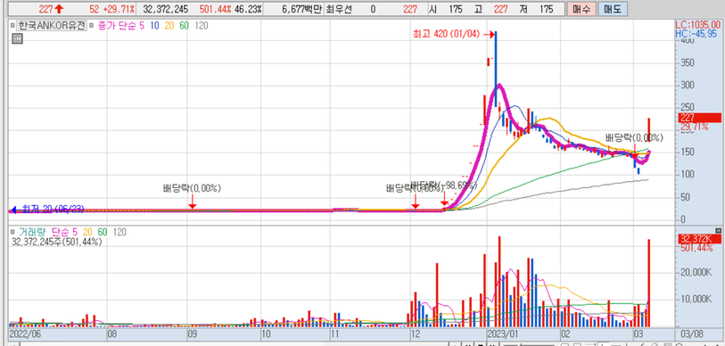Click the 배당락(0,00%) marker near March
This screenshot has height=346, width=725.
click(x=634, y=138)
